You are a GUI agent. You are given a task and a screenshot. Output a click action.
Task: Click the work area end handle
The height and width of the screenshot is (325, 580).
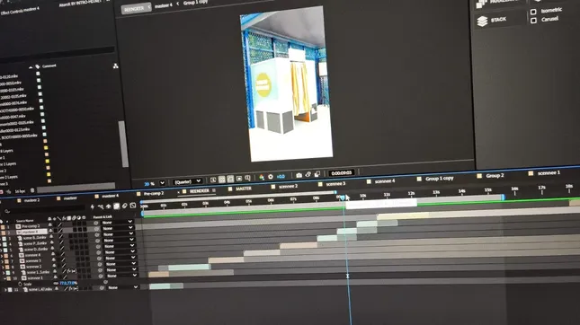pyautogui.click(x=503, y=198)
